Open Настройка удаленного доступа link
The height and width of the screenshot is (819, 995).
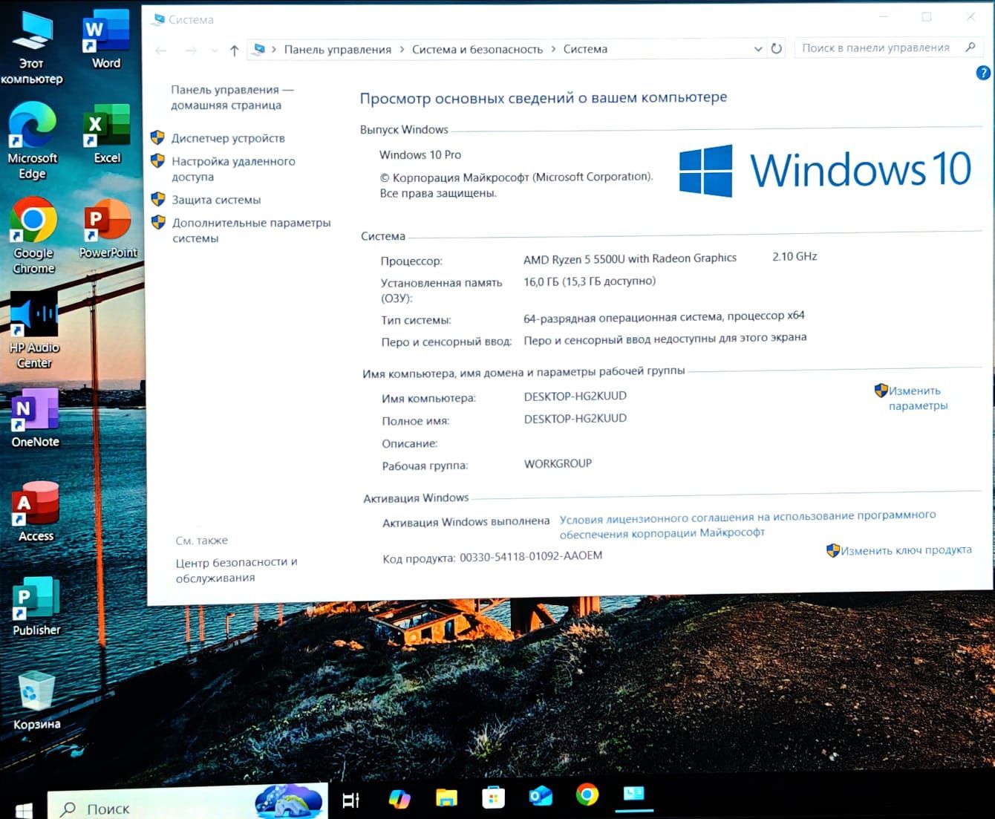(x=233, y=169)
